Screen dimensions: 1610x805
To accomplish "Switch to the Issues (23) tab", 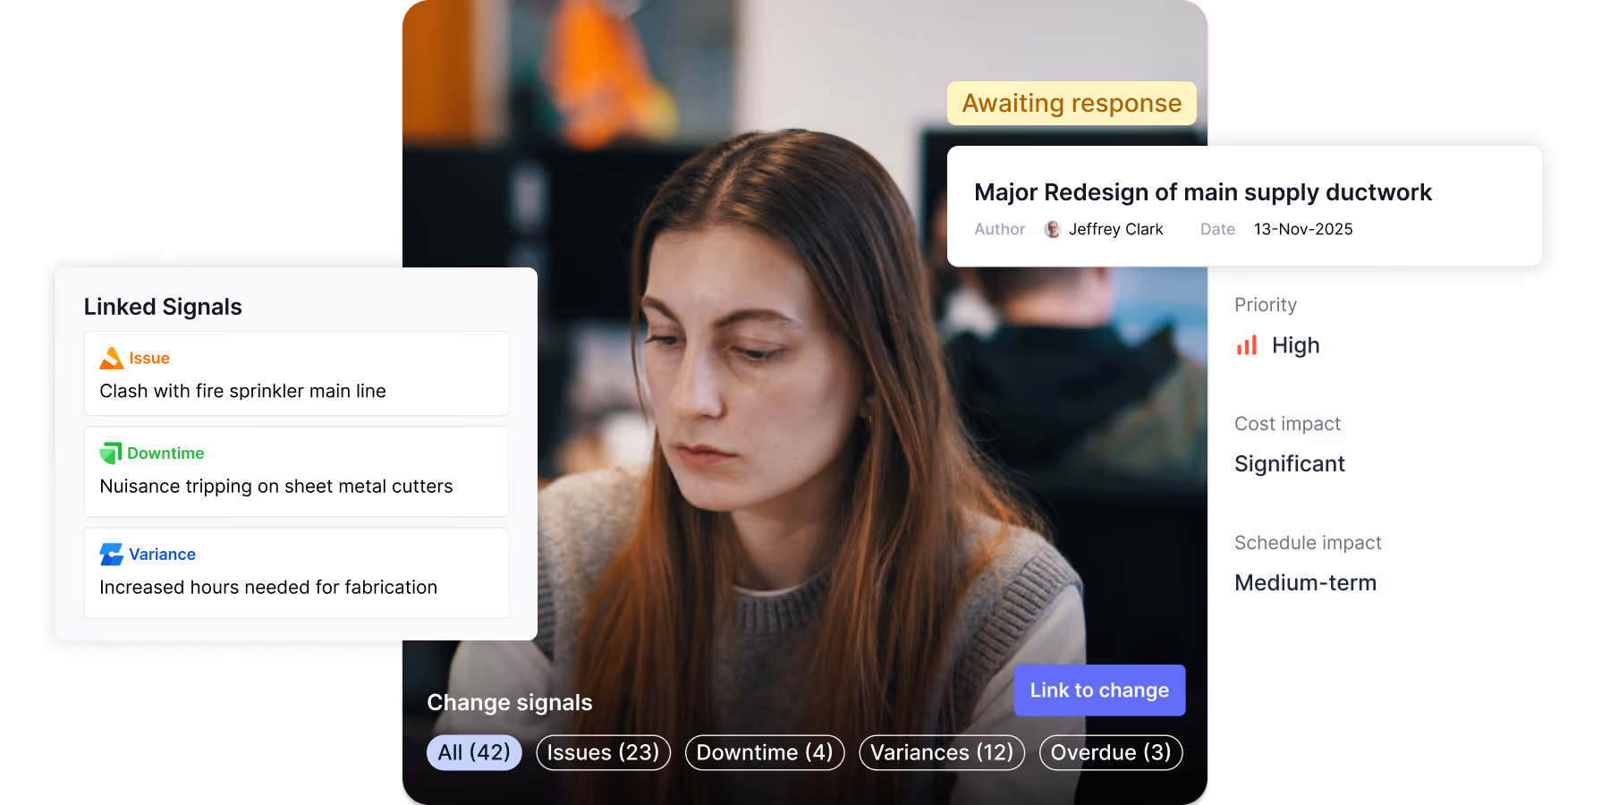I will click(603, 752).
